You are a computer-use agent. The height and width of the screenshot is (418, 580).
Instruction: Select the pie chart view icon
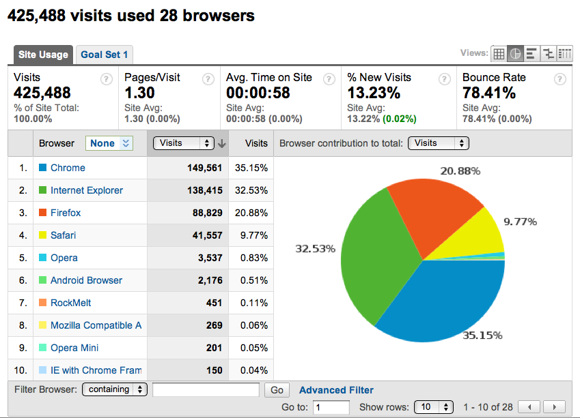tap(515, 54)
